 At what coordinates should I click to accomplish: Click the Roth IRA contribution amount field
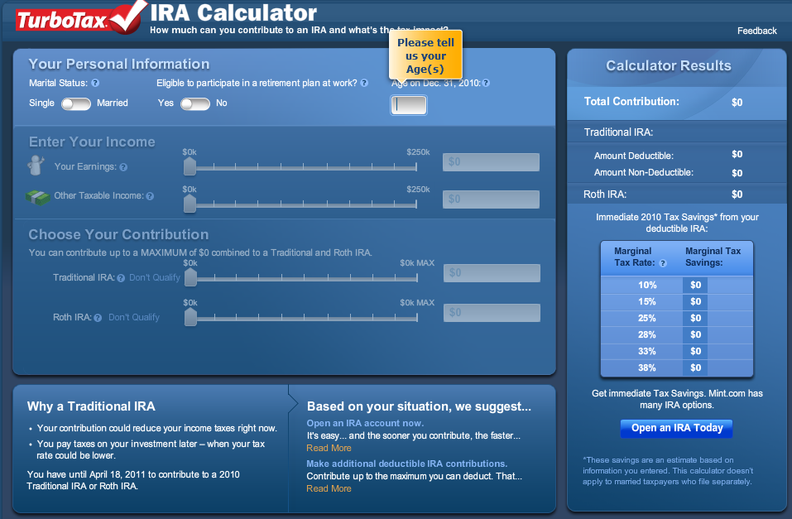click(x=492, y=313)
